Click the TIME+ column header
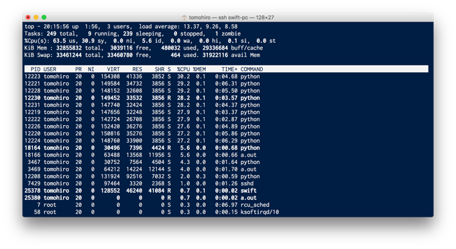Viewport: 456px width, 249px height. click(x=229, y=69)
